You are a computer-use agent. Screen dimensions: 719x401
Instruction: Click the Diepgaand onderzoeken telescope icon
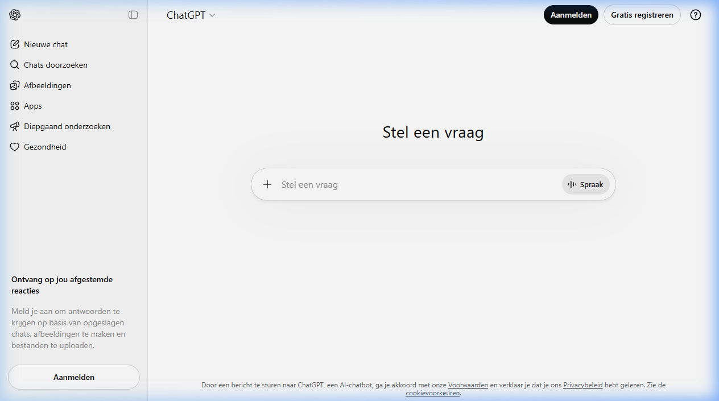pos(15,126)
